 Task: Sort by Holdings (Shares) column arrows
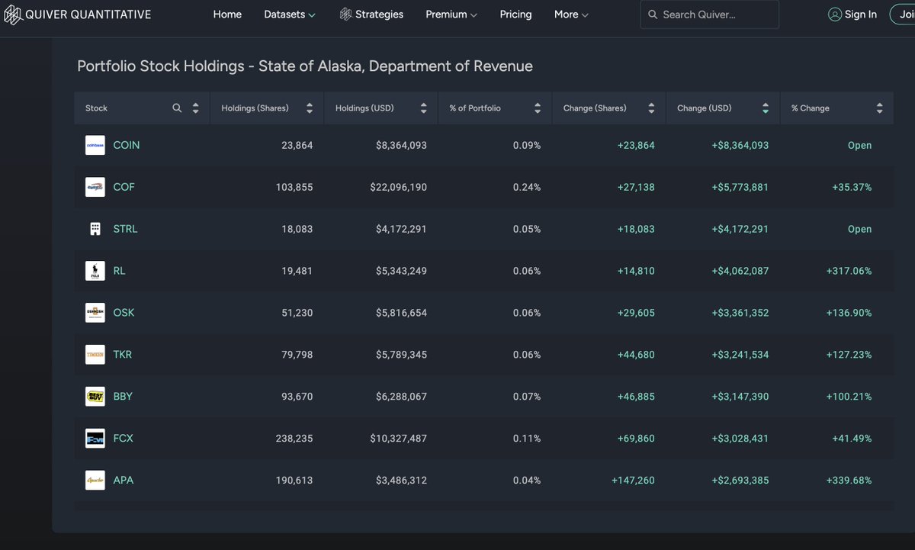tap(309, 108)
